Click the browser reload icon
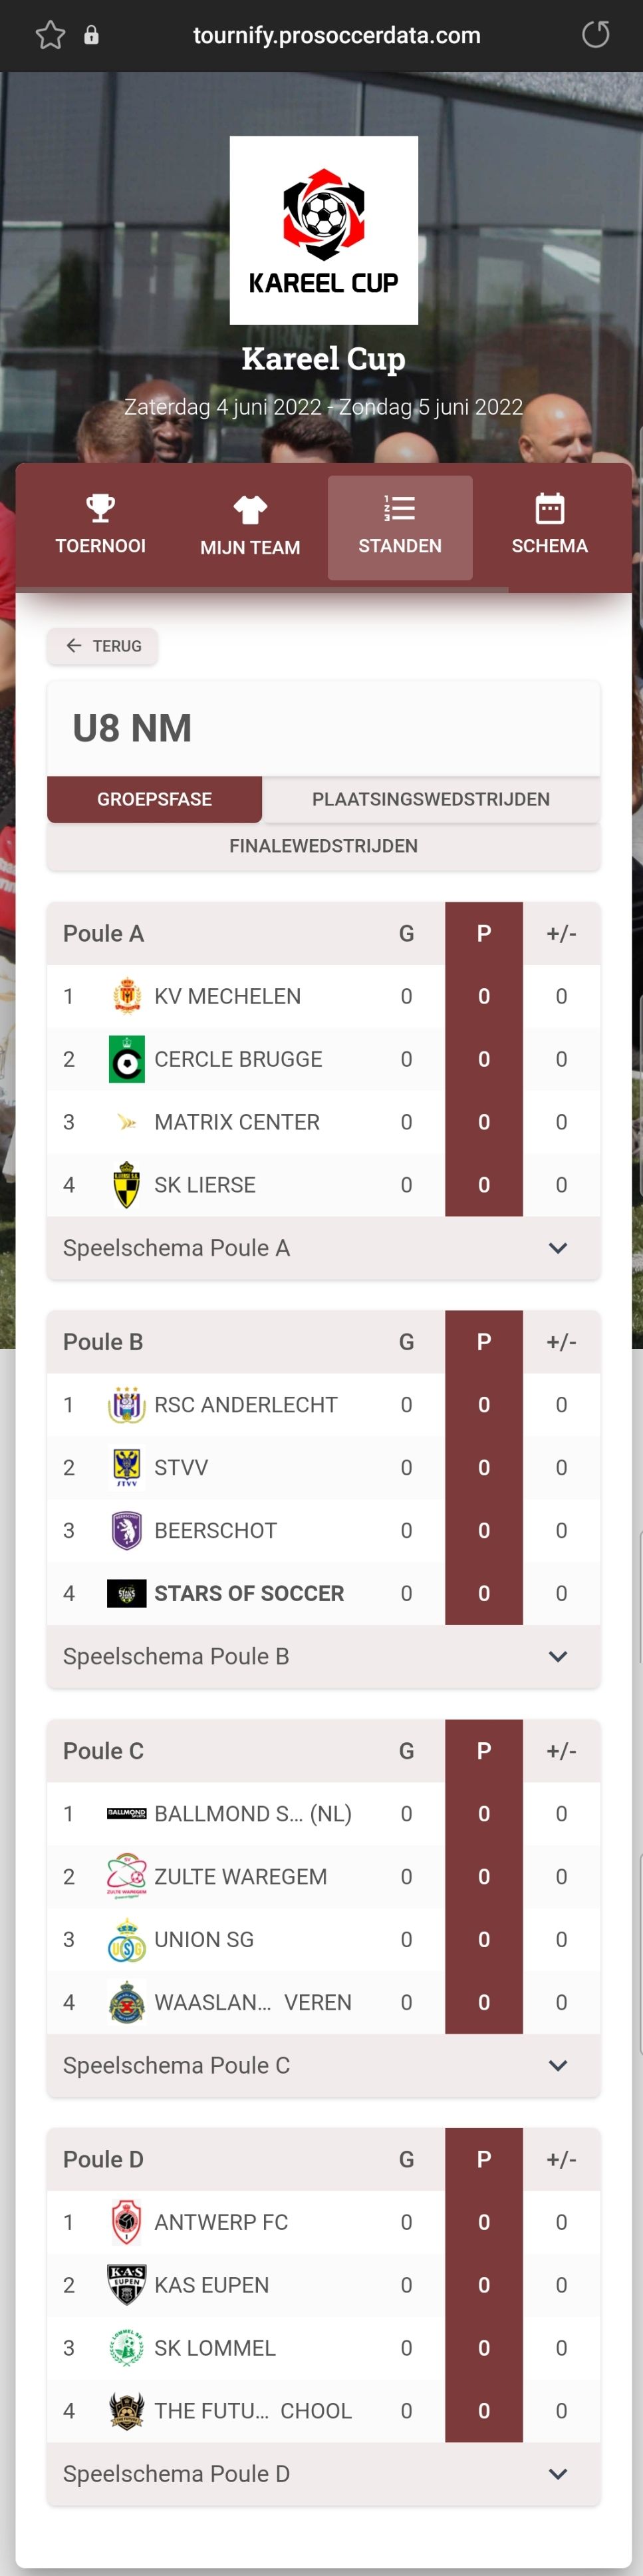Screen dimensions: 643x2576 pos(595,35)
